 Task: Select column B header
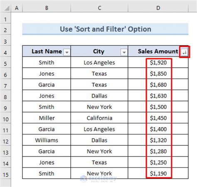(x=47, y=8)
